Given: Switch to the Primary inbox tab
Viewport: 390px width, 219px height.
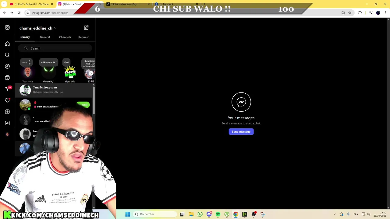Looking at the screenshot, I should coord(25,37).
